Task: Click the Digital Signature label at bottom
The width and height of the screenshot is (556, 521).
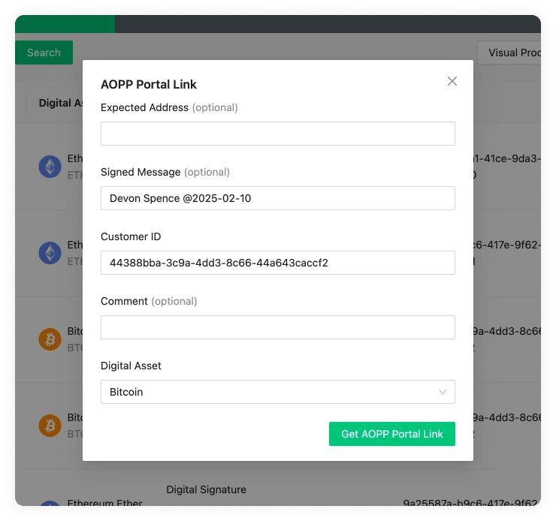Action: 206,489
